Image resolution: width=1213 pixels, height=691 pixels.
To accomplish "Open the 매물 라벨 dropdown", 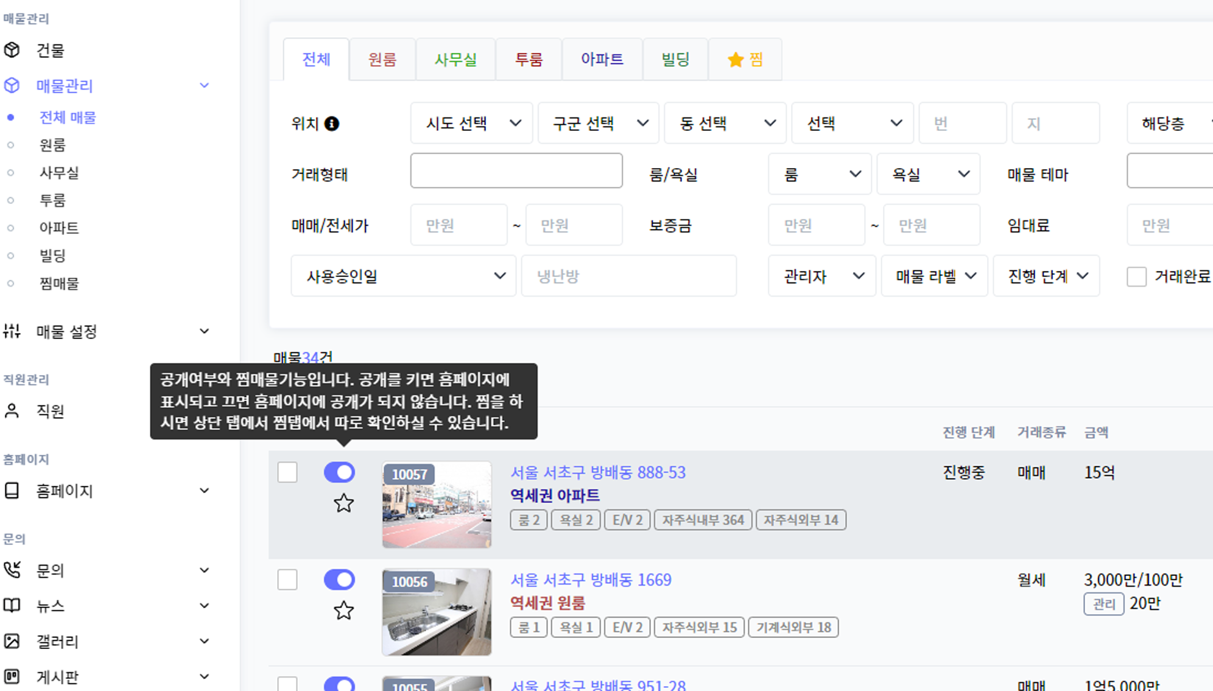I will (x=935, y=276).
